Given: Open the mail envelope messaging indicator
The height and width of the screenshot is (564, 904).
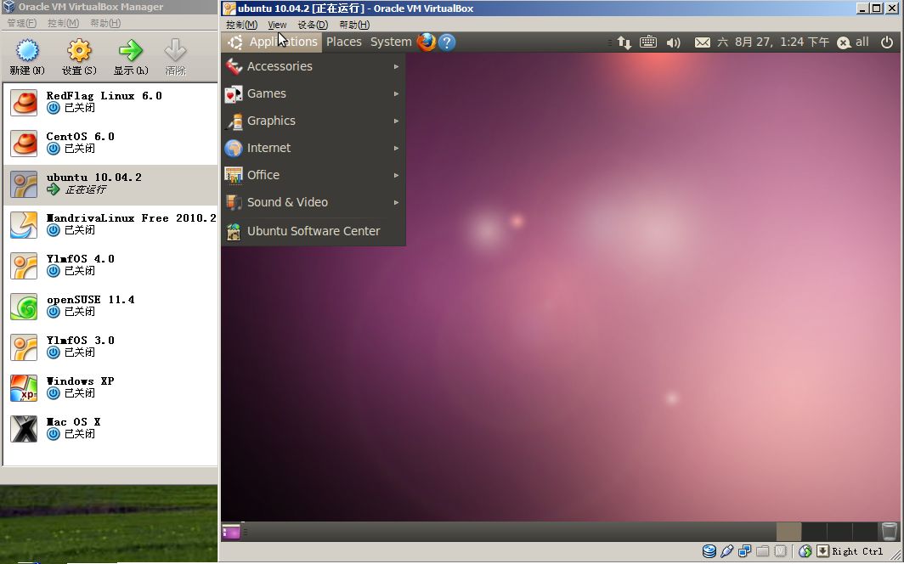Looking at the screenshot, I should click(702, 42).
